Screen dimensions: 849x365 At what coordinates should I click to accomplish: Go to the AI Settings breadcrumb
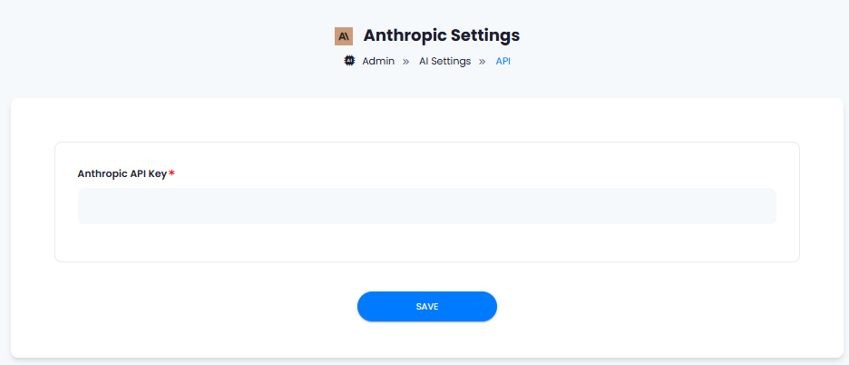444,61
